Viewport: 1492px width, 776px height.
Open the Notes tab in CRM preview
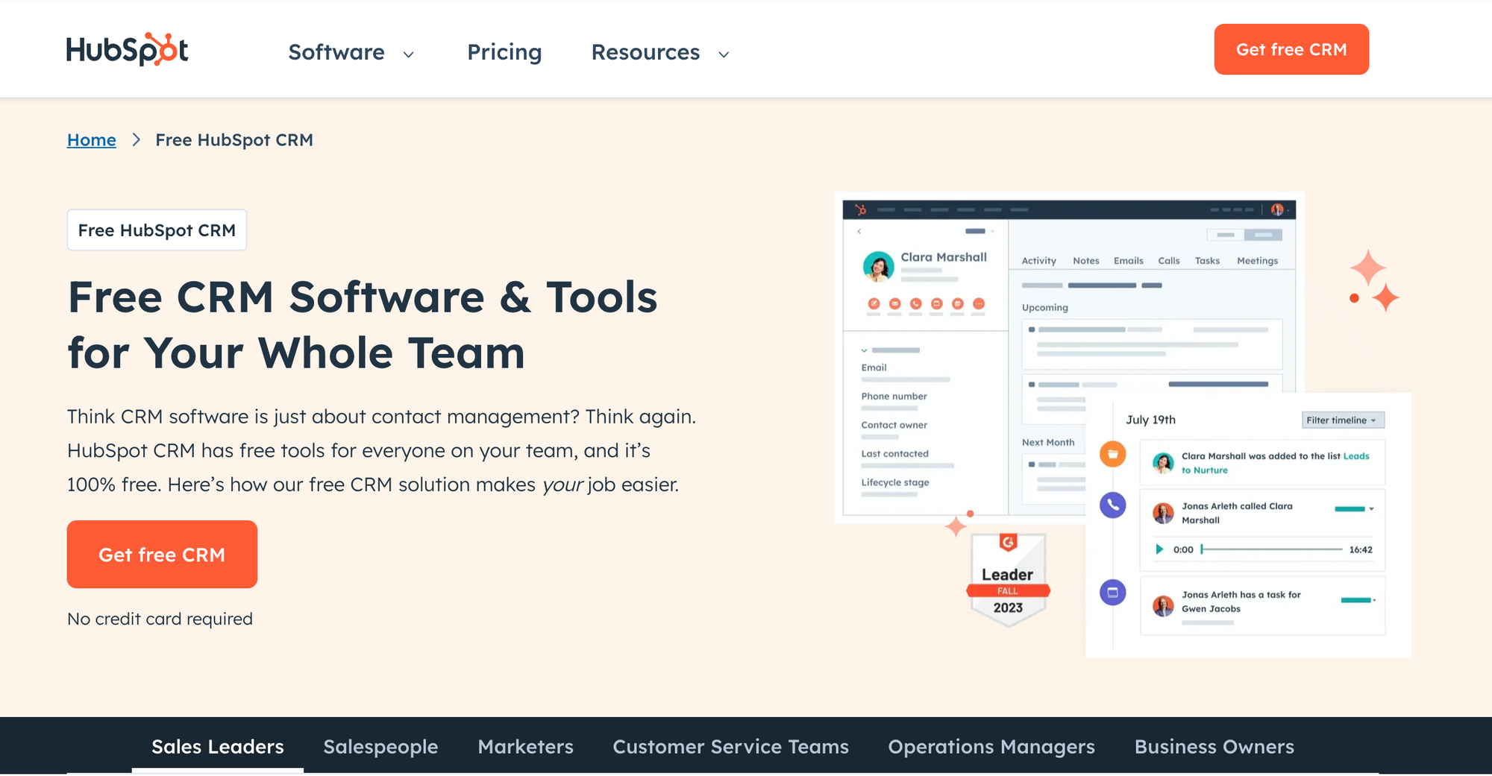[x=1086, y=261]
